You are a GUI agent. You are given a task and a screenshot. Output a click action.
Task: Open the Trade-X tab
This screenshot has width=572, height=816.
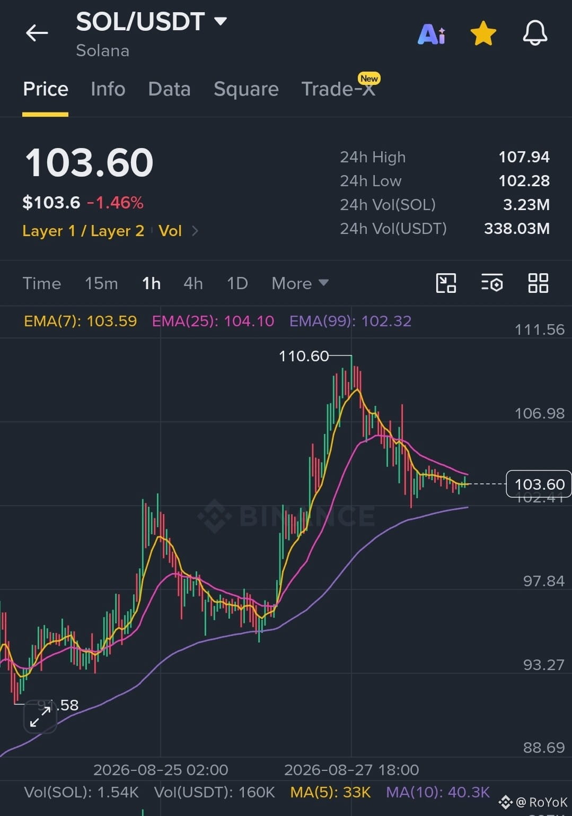pyautogui.click(x=338, y=89)
